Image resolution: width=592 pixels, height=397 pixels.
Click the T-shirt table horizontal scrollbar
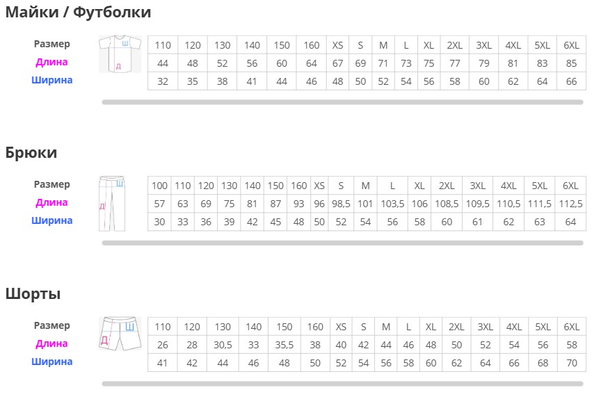point(342,102)
